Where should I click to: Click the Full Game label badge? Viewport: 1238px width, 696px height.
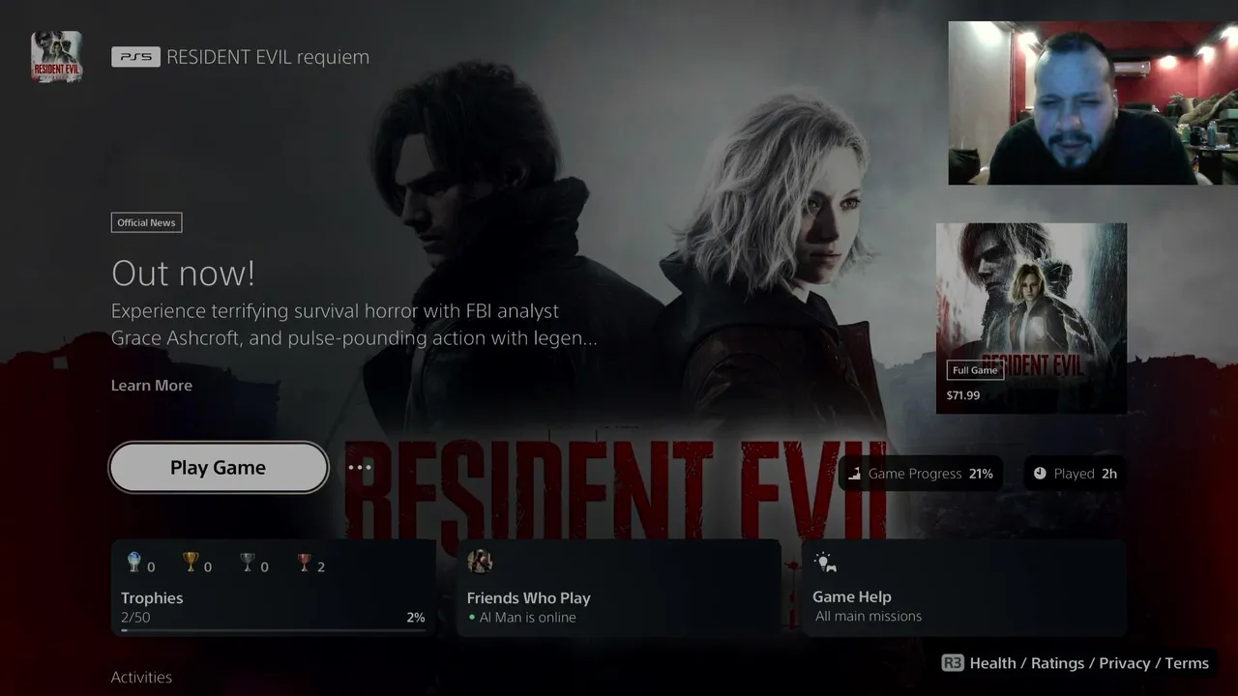(x=975, y=370)
